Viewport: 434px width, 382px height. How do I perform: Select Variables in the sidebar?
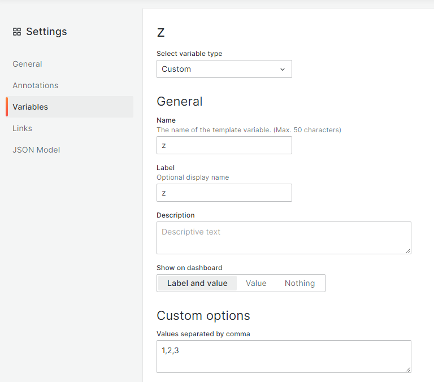(x=31, y=107)
